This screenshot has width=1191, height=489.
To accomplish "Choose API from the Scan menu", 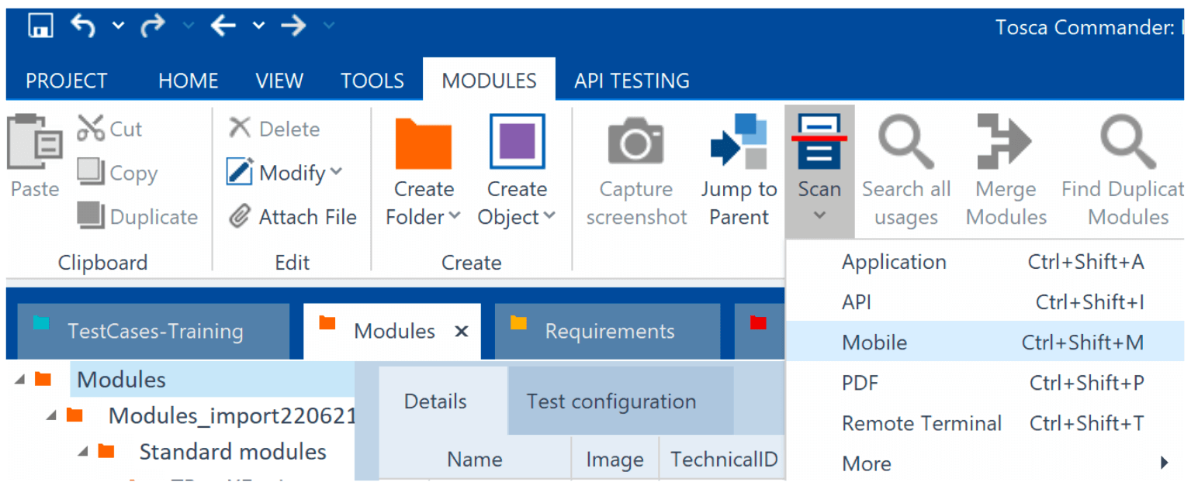I will 986,302.
